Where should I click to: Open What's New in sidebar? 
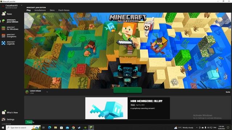(x=10, y=112)
